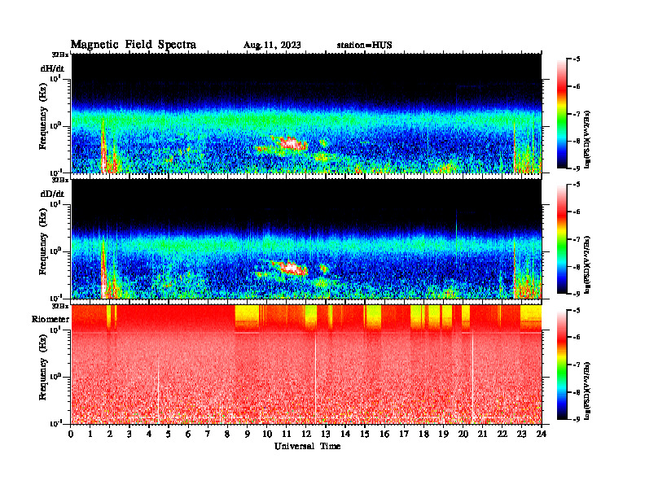Click hour tick label "11" on time axis
This screenshot has width=645, height=498.
287,435
